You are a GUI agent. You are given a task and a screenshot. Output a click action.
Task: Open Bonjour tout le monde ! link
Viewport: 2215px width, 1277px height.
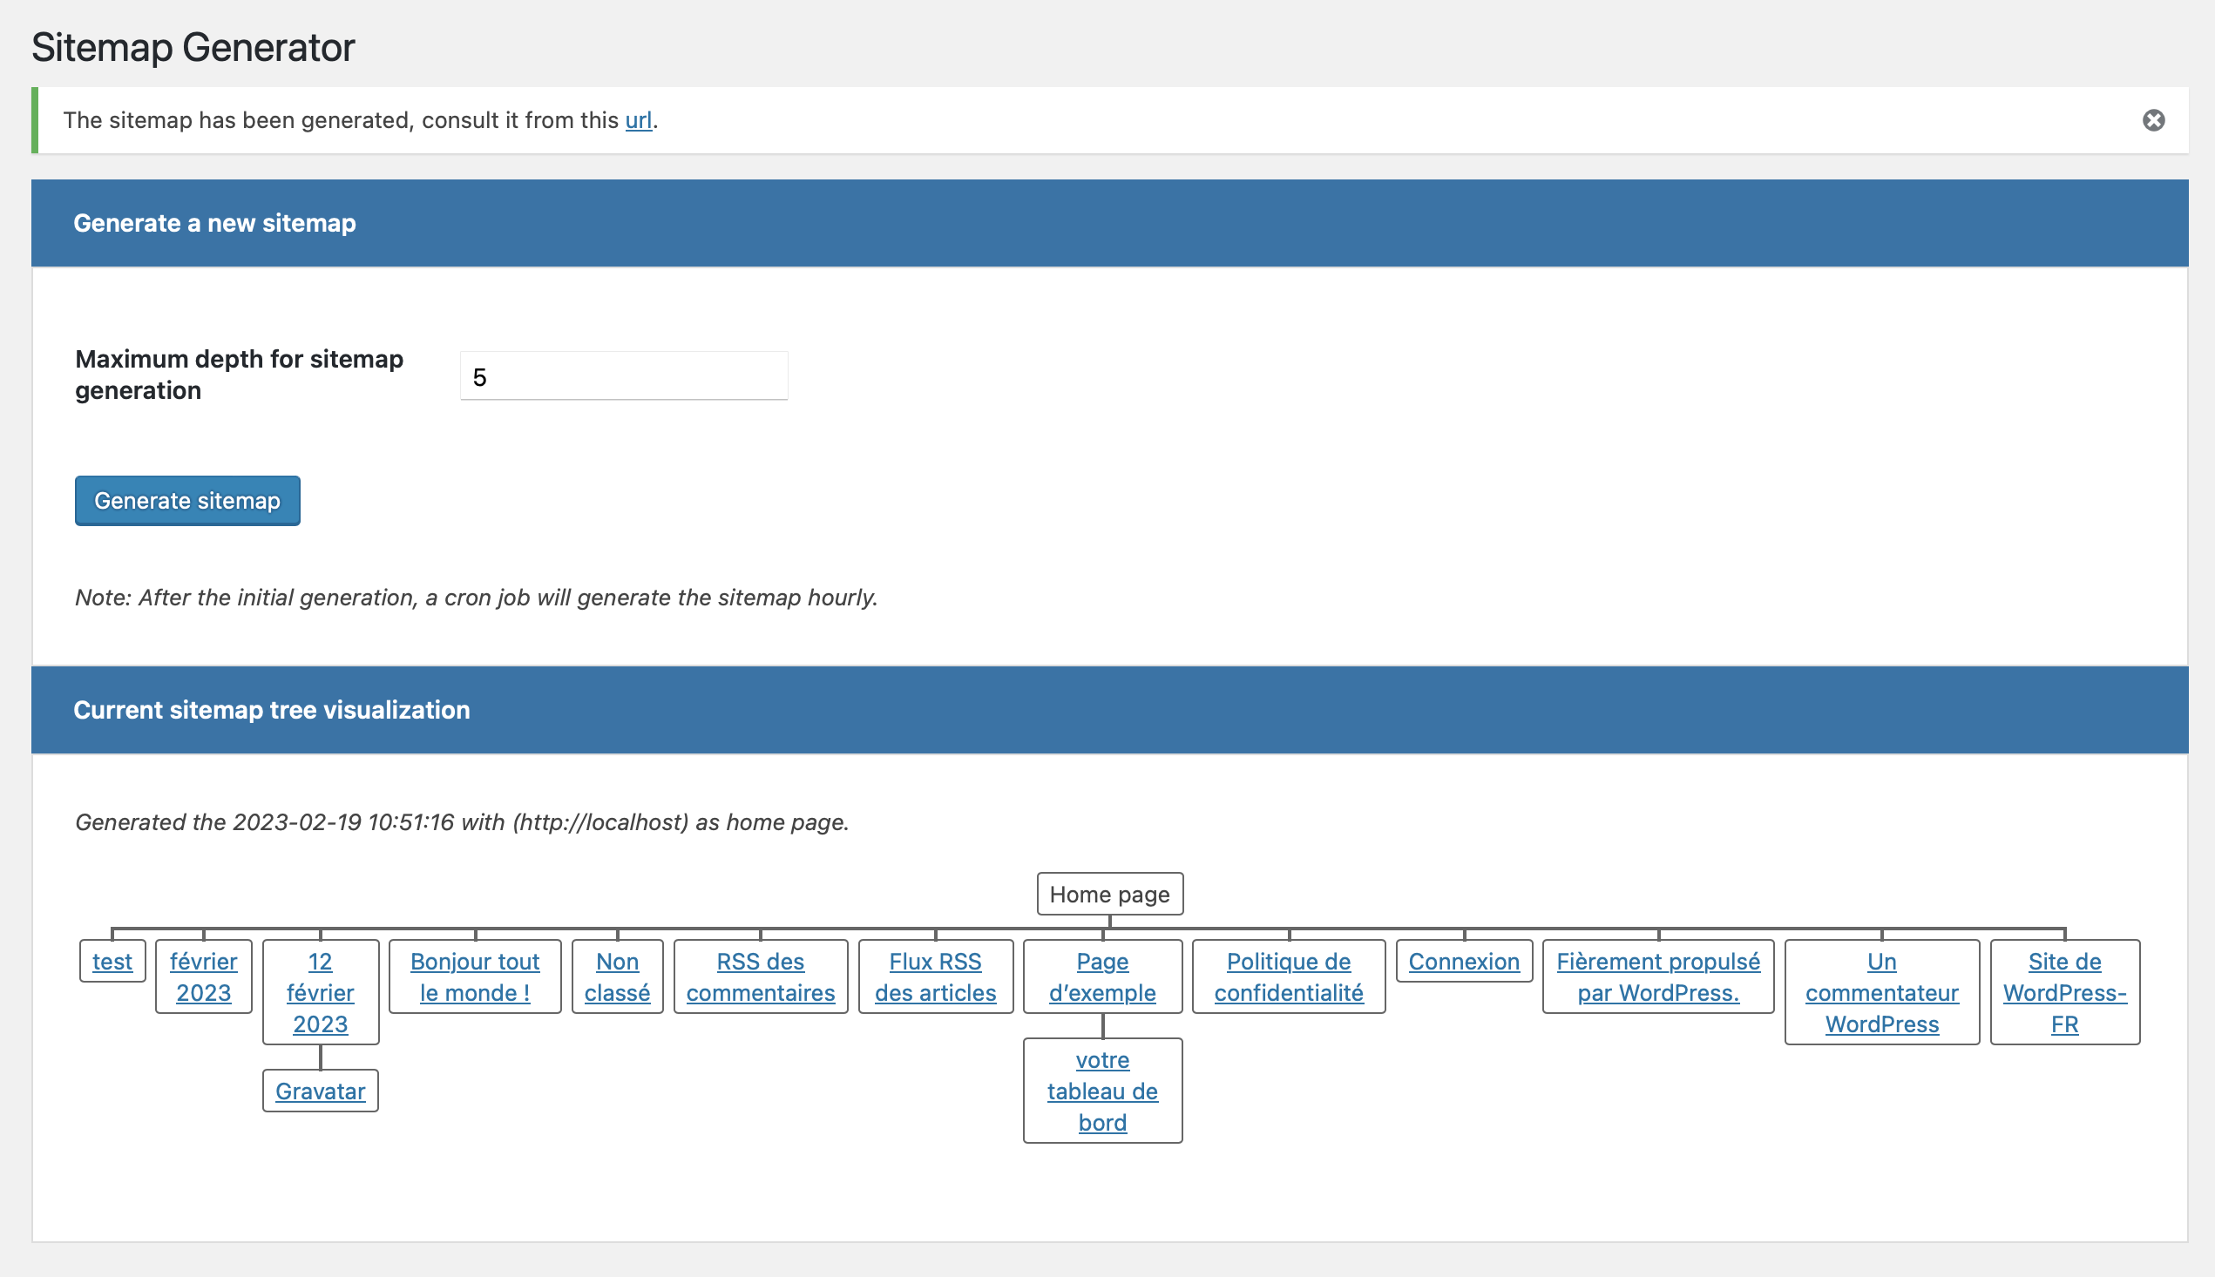tap(475, 977)
